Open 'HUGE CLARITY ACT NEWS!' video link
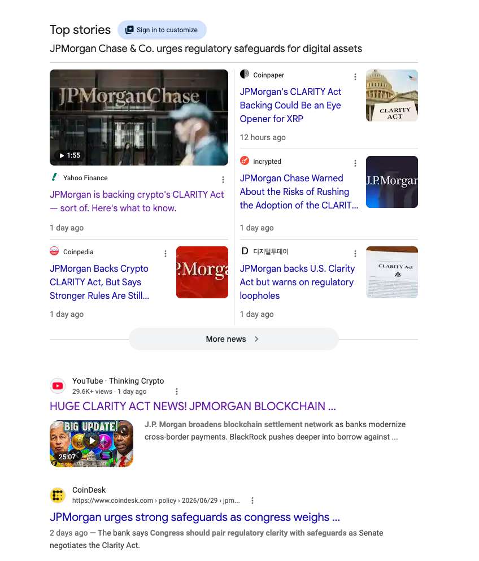Viewport: 479px width, 561px height. tap(193, 406)
